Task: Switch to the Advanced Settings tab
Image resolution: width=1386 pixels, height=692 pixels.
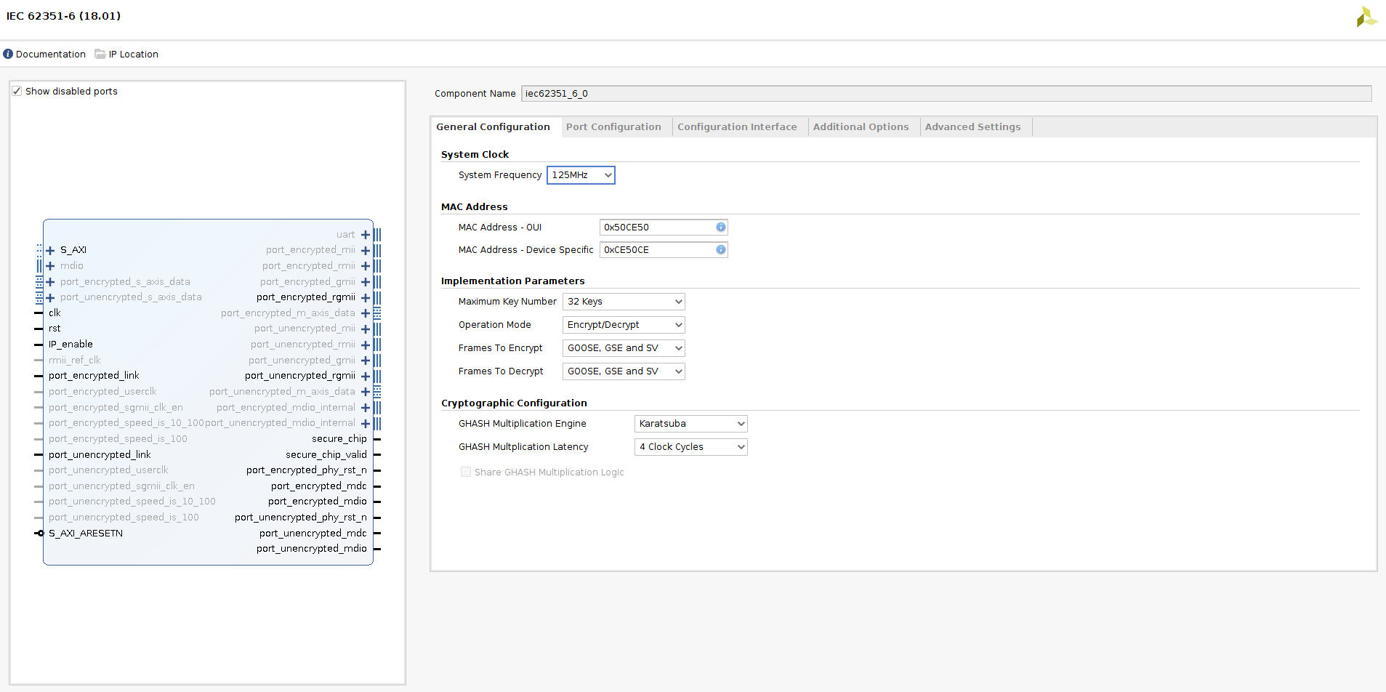Action: 972,126
